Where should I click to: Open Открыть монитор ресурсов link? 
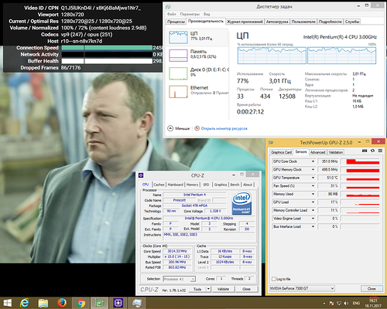click(x=224, y=128)
